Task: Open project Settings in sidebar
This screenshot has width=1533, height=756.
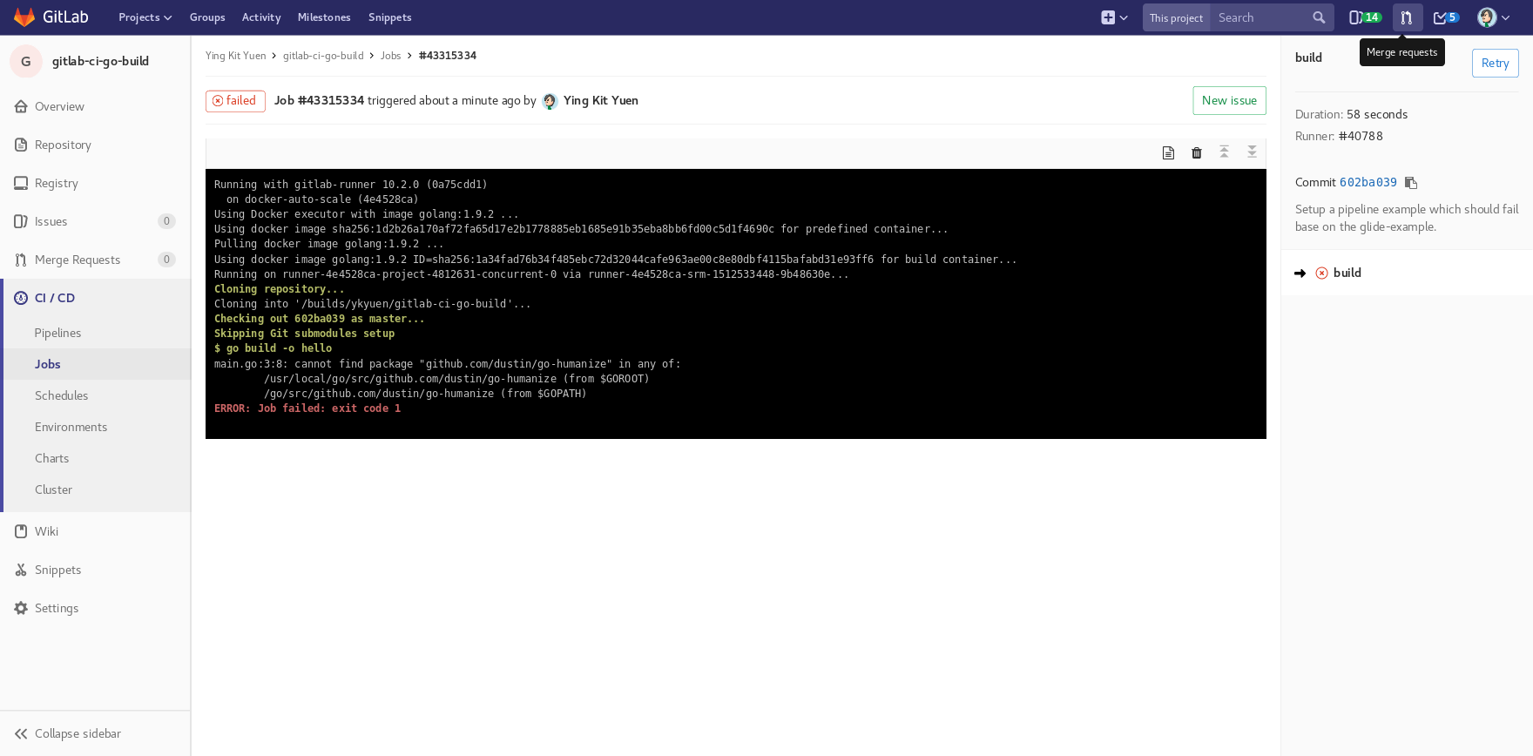Action: 95,608
